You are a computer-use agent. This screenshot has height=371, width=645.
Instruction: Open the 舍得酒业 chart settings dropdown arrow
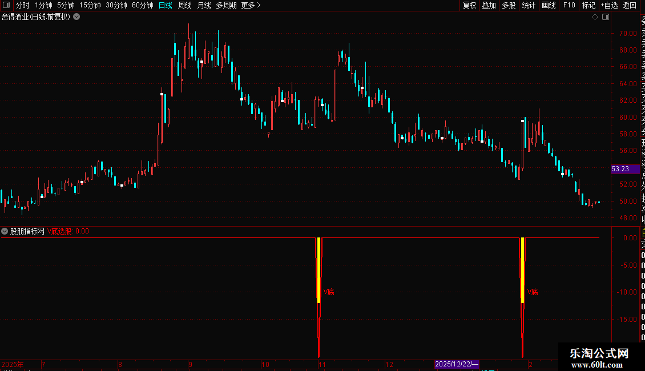tap(76, 17)
